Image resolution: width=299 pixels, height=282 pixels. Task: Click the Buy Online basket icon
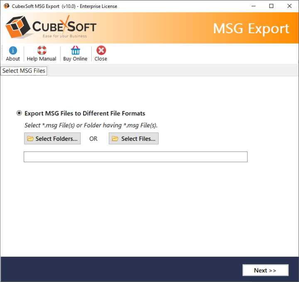[x=76, y=50]
